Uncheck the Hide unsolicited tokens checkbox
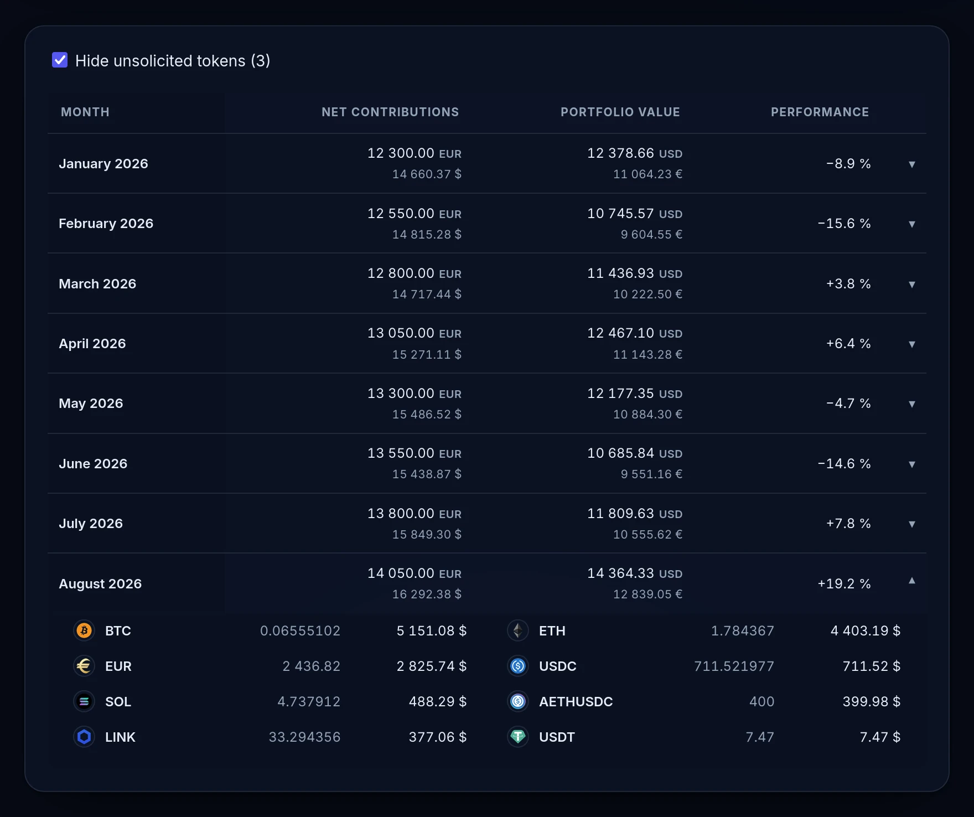This screenshot has width=974, height=817. pos(60,60)
